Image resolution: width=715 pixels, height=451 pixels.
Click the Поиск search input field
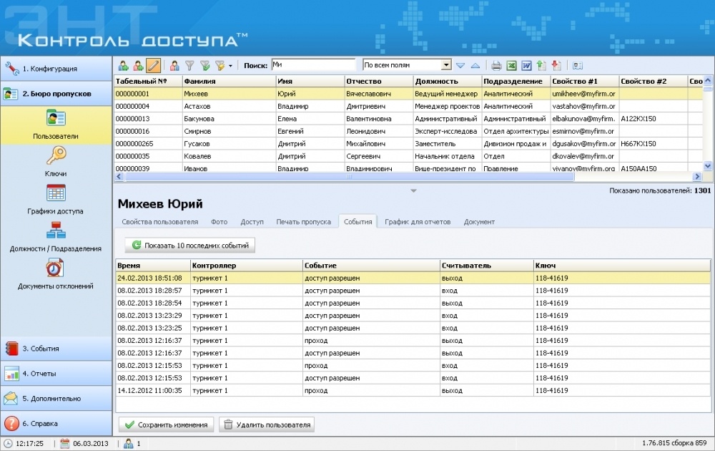(312, 65)
